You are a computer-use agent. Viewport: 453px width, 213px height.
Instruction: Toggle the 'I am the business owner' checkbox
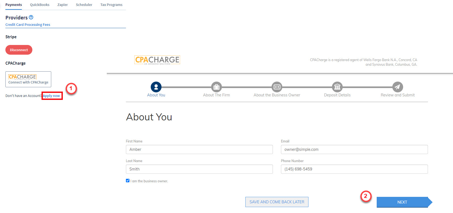128,181
